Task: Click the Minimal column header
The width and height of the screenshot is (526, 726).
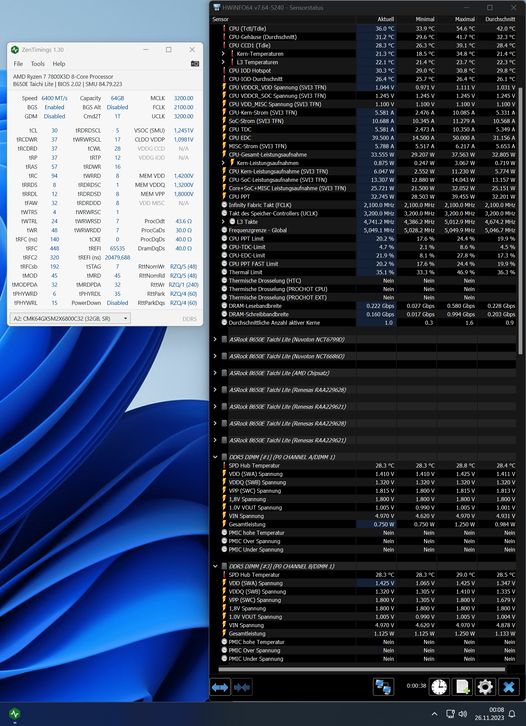Action: pos(417,19)
